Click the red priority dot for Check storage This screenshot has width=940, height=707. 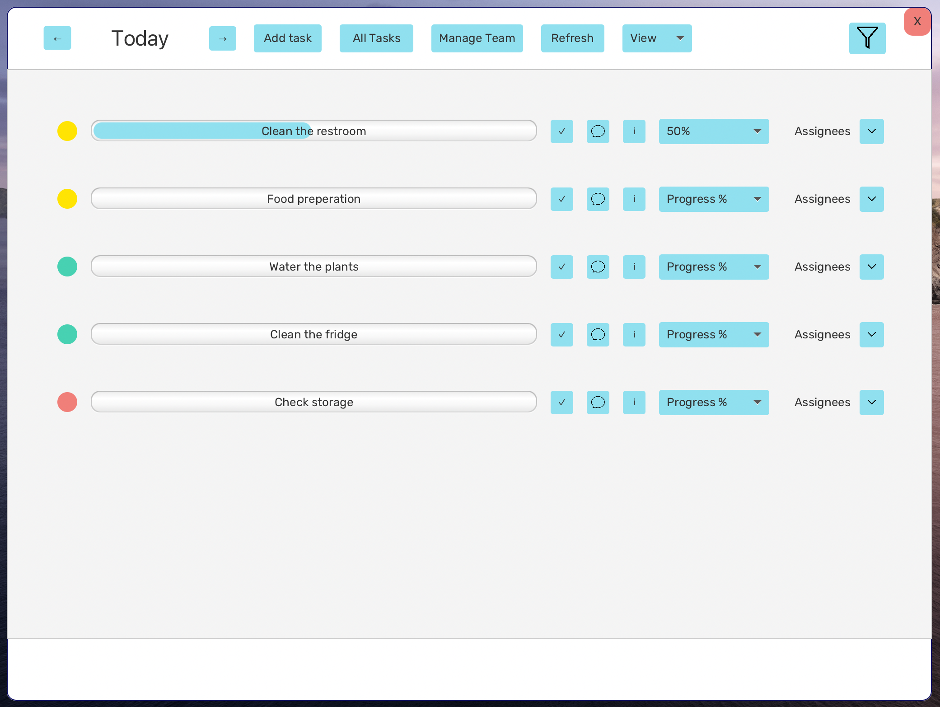[x=67, y=402]
